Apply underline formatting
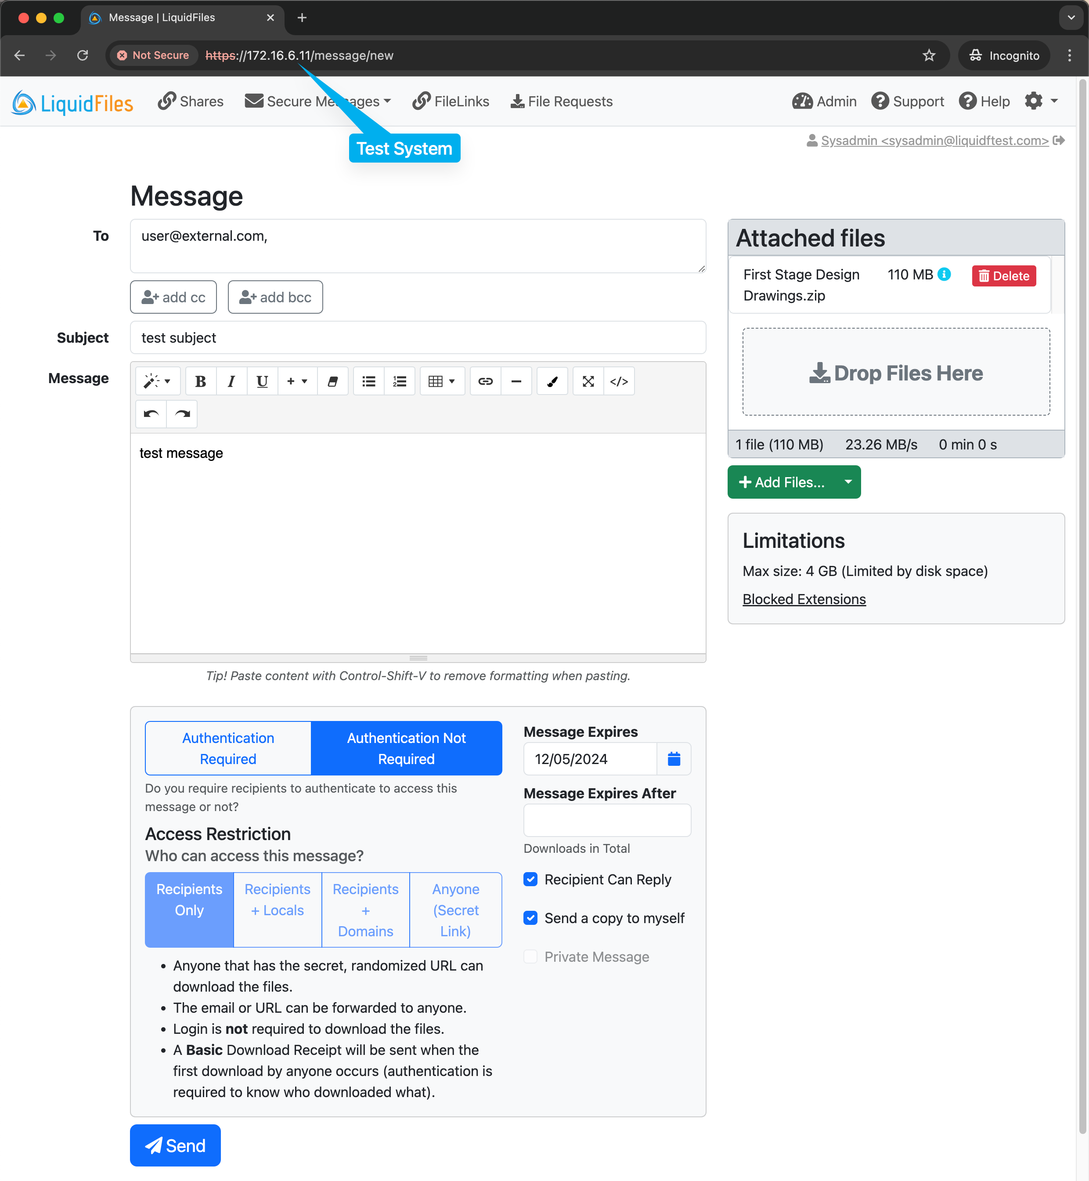Screen dimensions: 1089x1181 point(262,381)
